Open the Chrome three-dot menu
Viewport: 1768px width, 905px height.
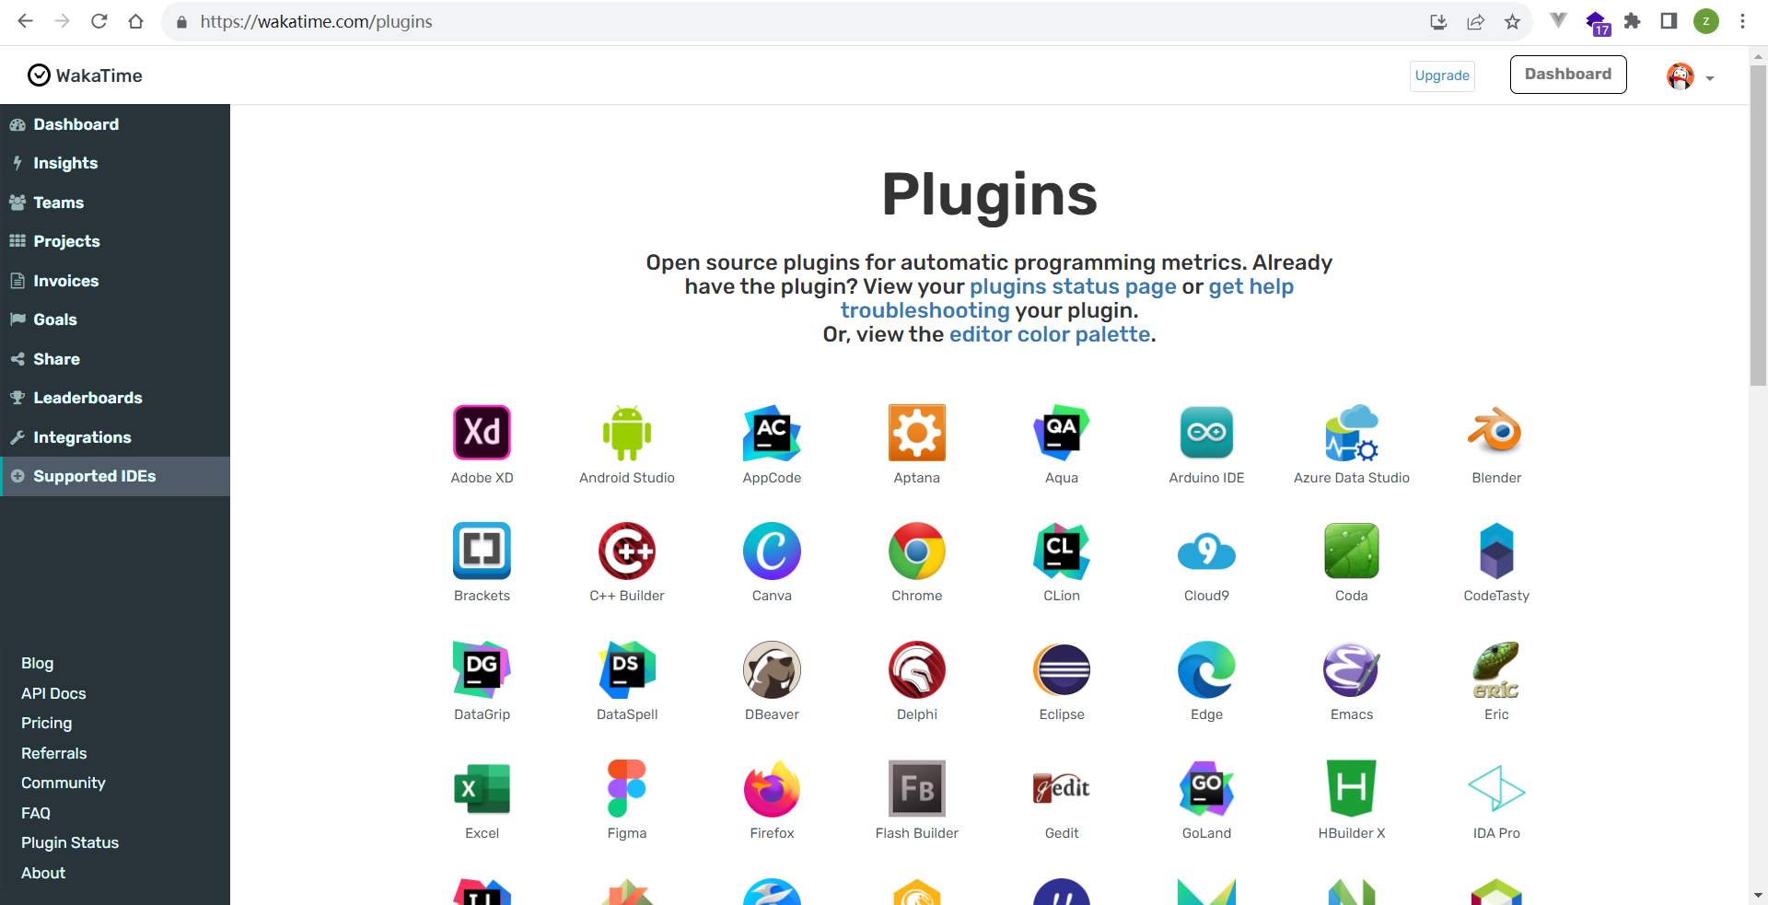1742,21
